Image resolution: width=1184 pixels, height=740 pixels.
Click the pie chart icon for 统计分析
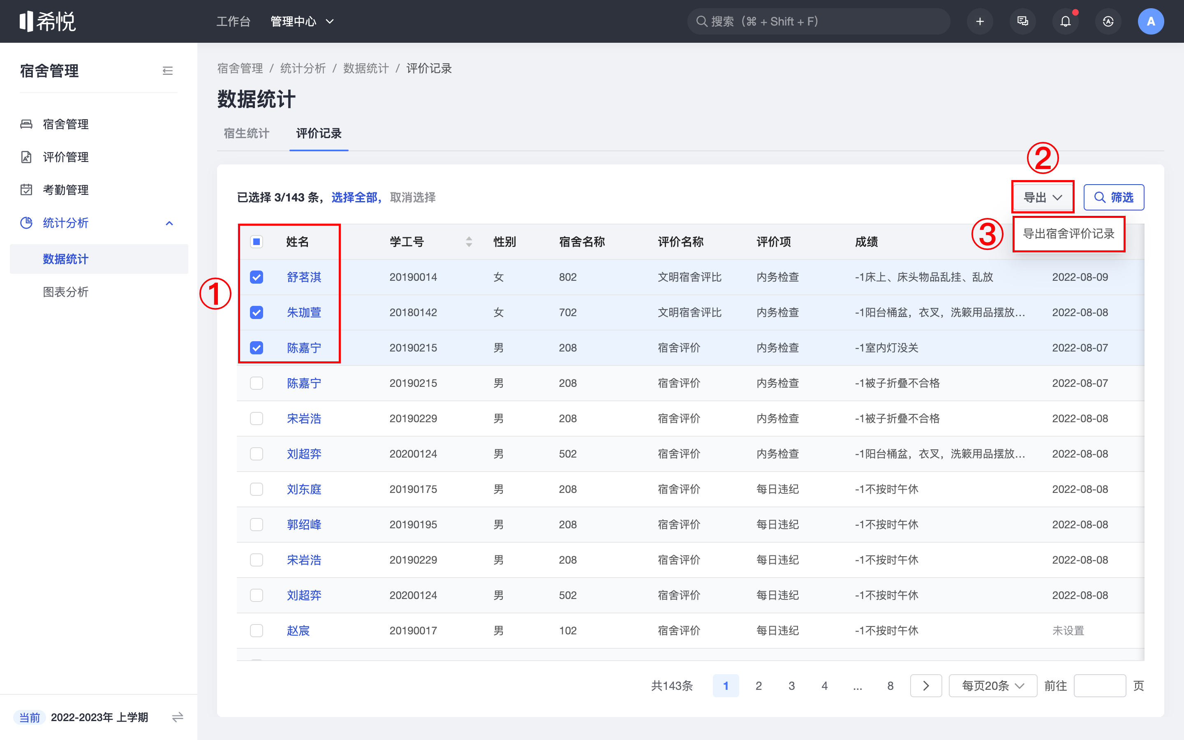coord(26,223)
